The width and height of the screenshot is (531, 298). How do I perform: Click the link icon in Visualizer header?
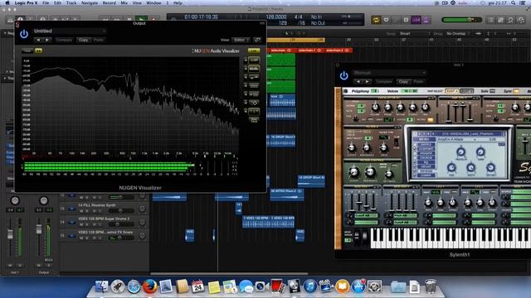[x=257, y=40]
